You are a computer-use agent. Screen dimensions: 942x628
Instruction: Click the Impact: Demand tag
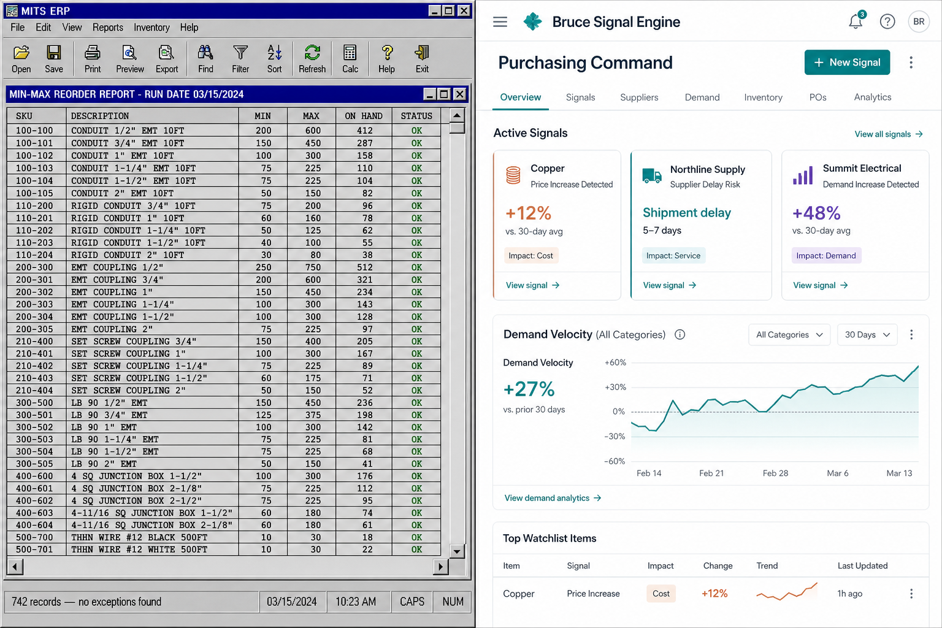(x=826, y=256)
